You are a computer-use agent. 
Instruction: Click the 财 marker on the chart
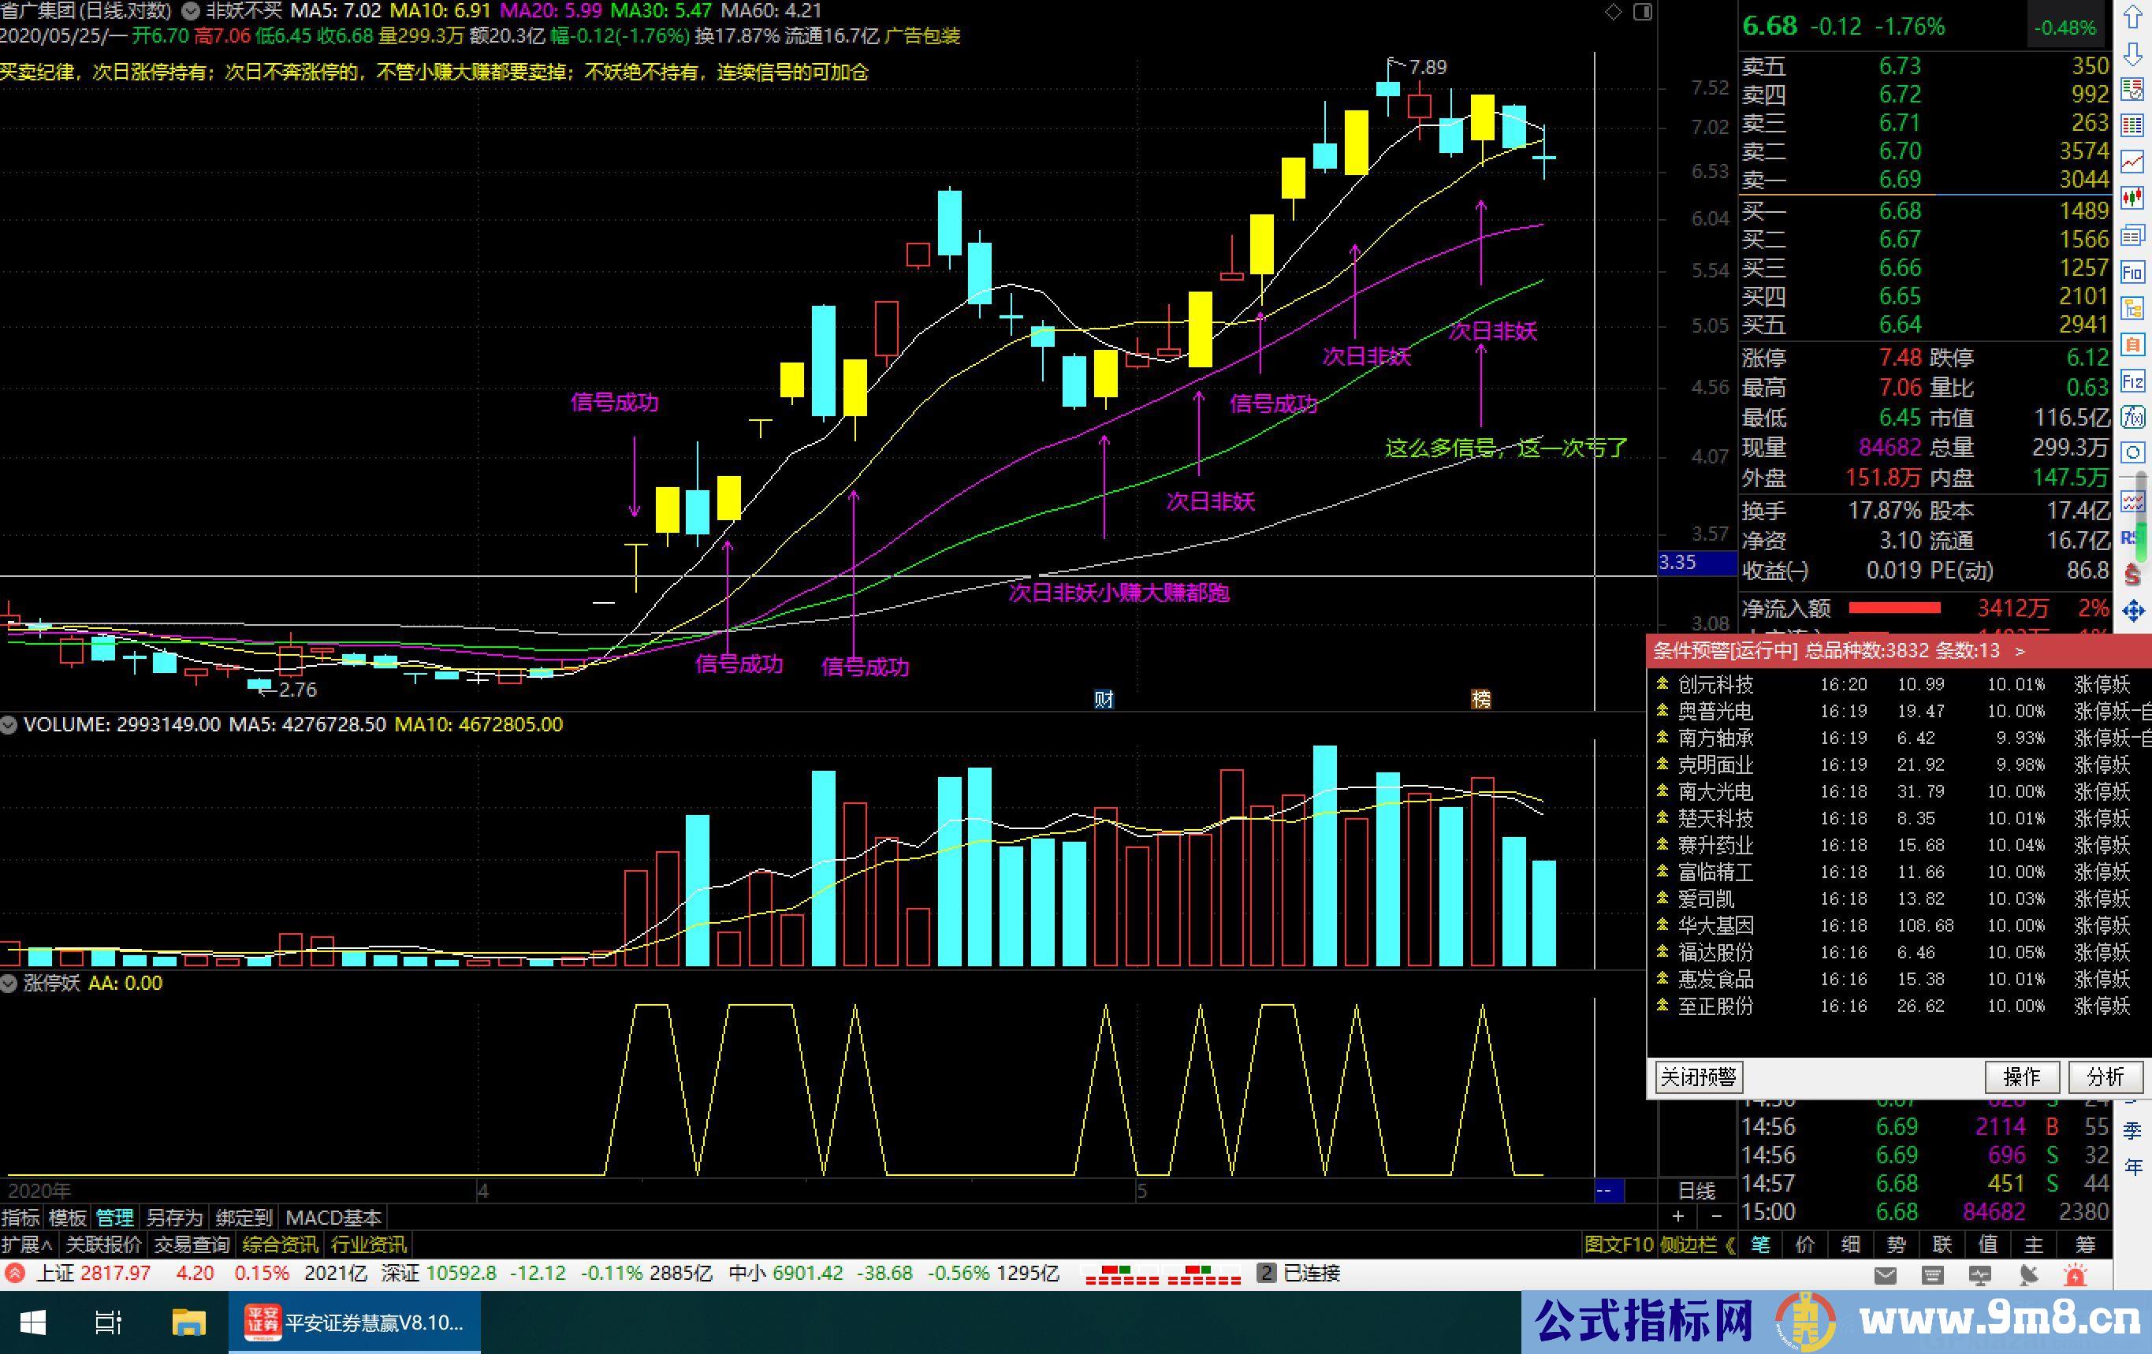click(x=1104, y=699)
